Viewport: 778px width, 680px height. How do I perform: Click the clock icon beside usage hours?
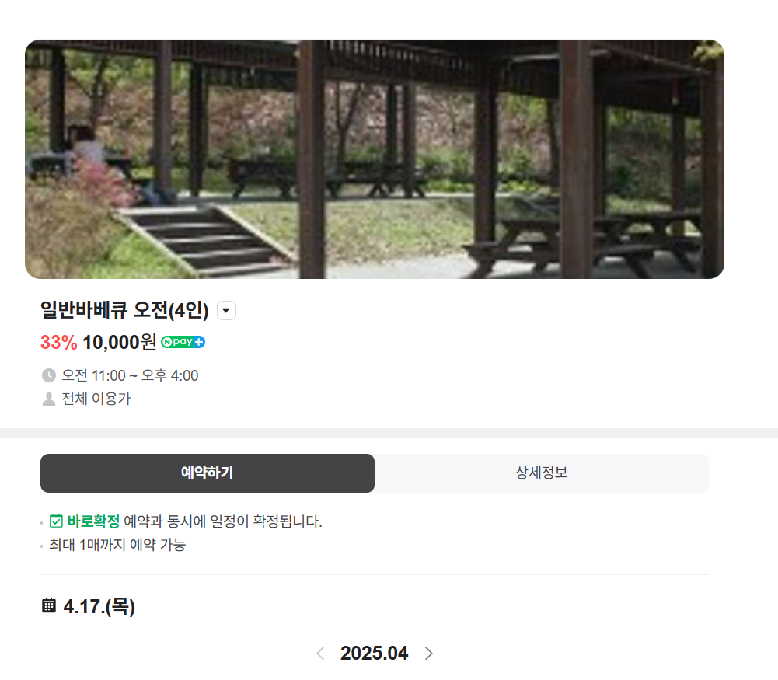point(49,375)
